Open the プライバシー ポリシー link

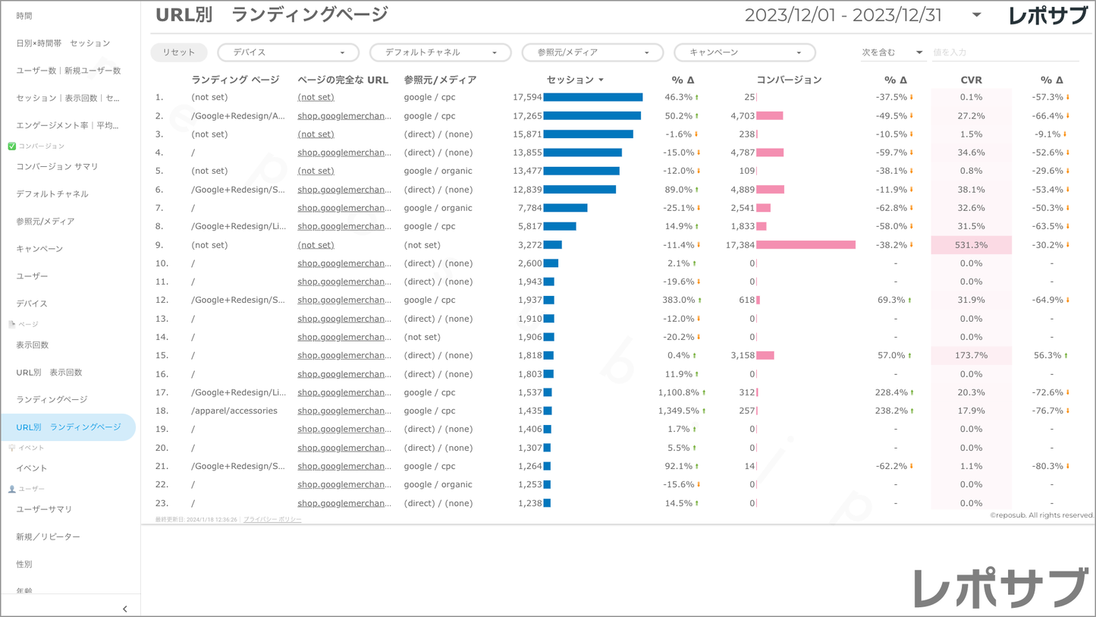tap(272, 519)
